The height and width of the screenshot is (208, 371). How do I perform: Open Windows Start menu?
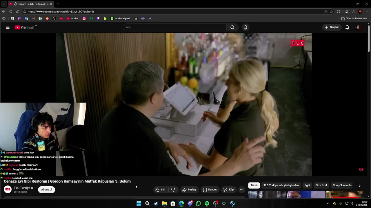pyautogui.click(x=139, y=203)
